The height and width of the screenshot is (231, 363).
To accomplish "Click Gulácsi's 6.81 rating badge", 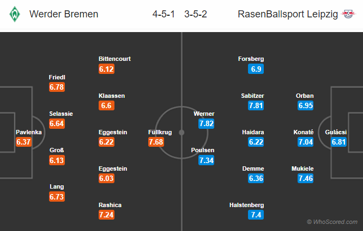I will click(x=340, y=142).
